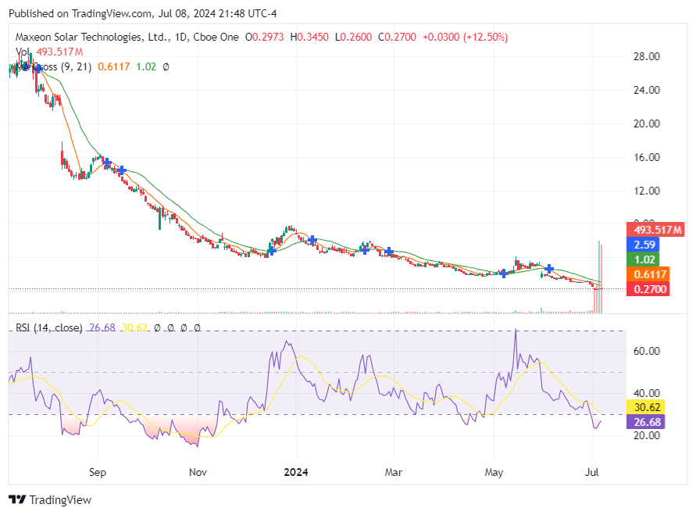Image resolution: width=696 pixels, height=515 pixels.
Task: Click the blue cross marker near September
Action: (x=108, y=163)
